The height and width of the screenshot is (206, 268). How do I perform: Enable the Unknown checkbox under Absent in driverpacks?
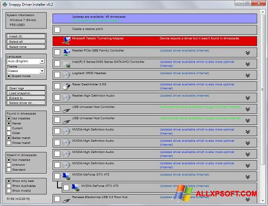9,165
